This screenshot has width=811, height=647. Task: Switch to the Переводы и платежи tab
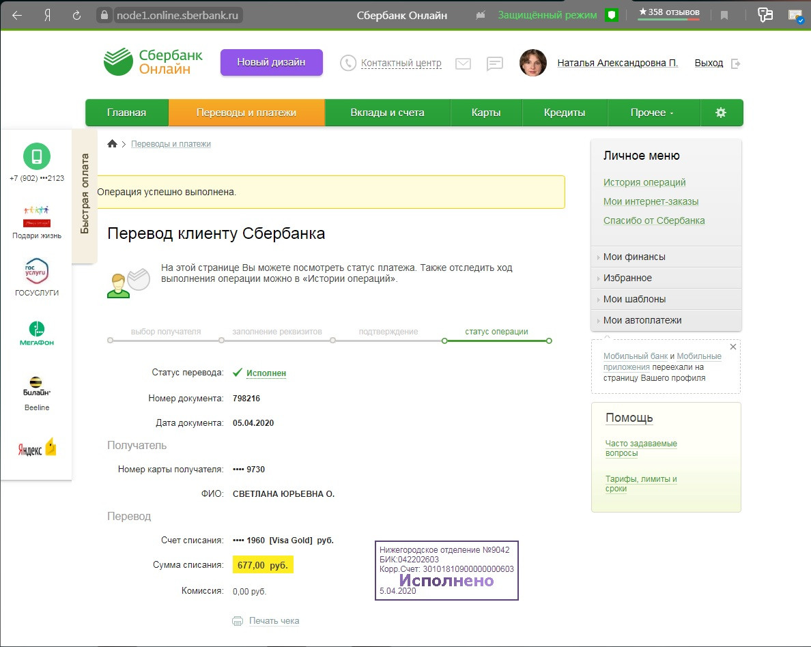point(246,113)
